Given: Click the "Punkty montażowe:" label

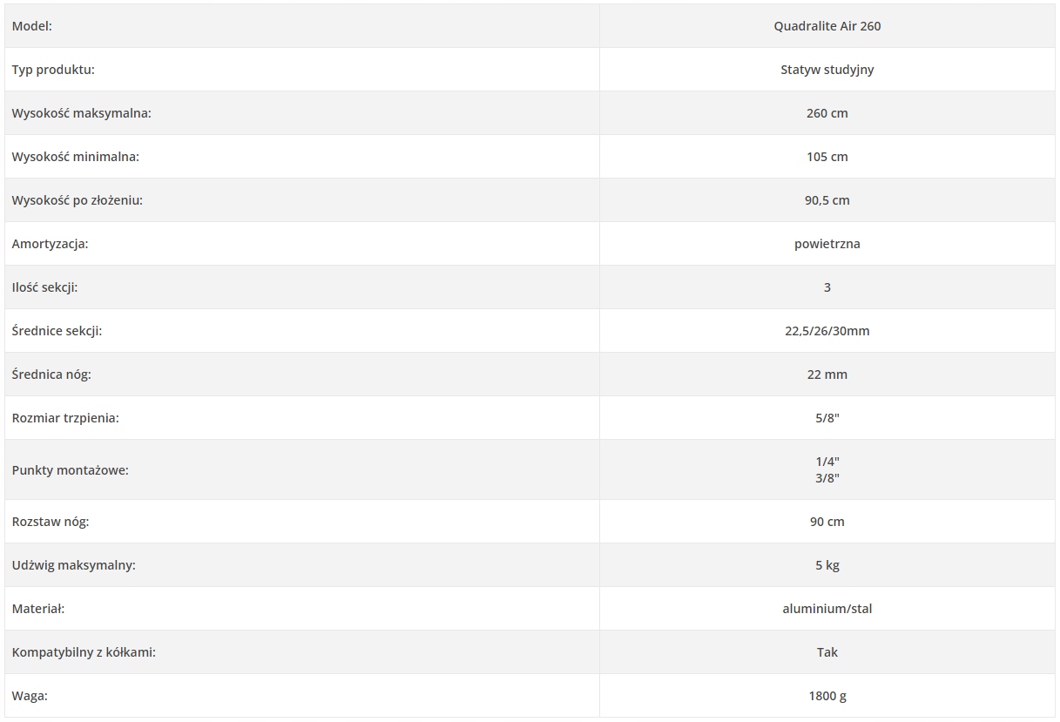Looking at the screenshot, I should pos(71,470).
